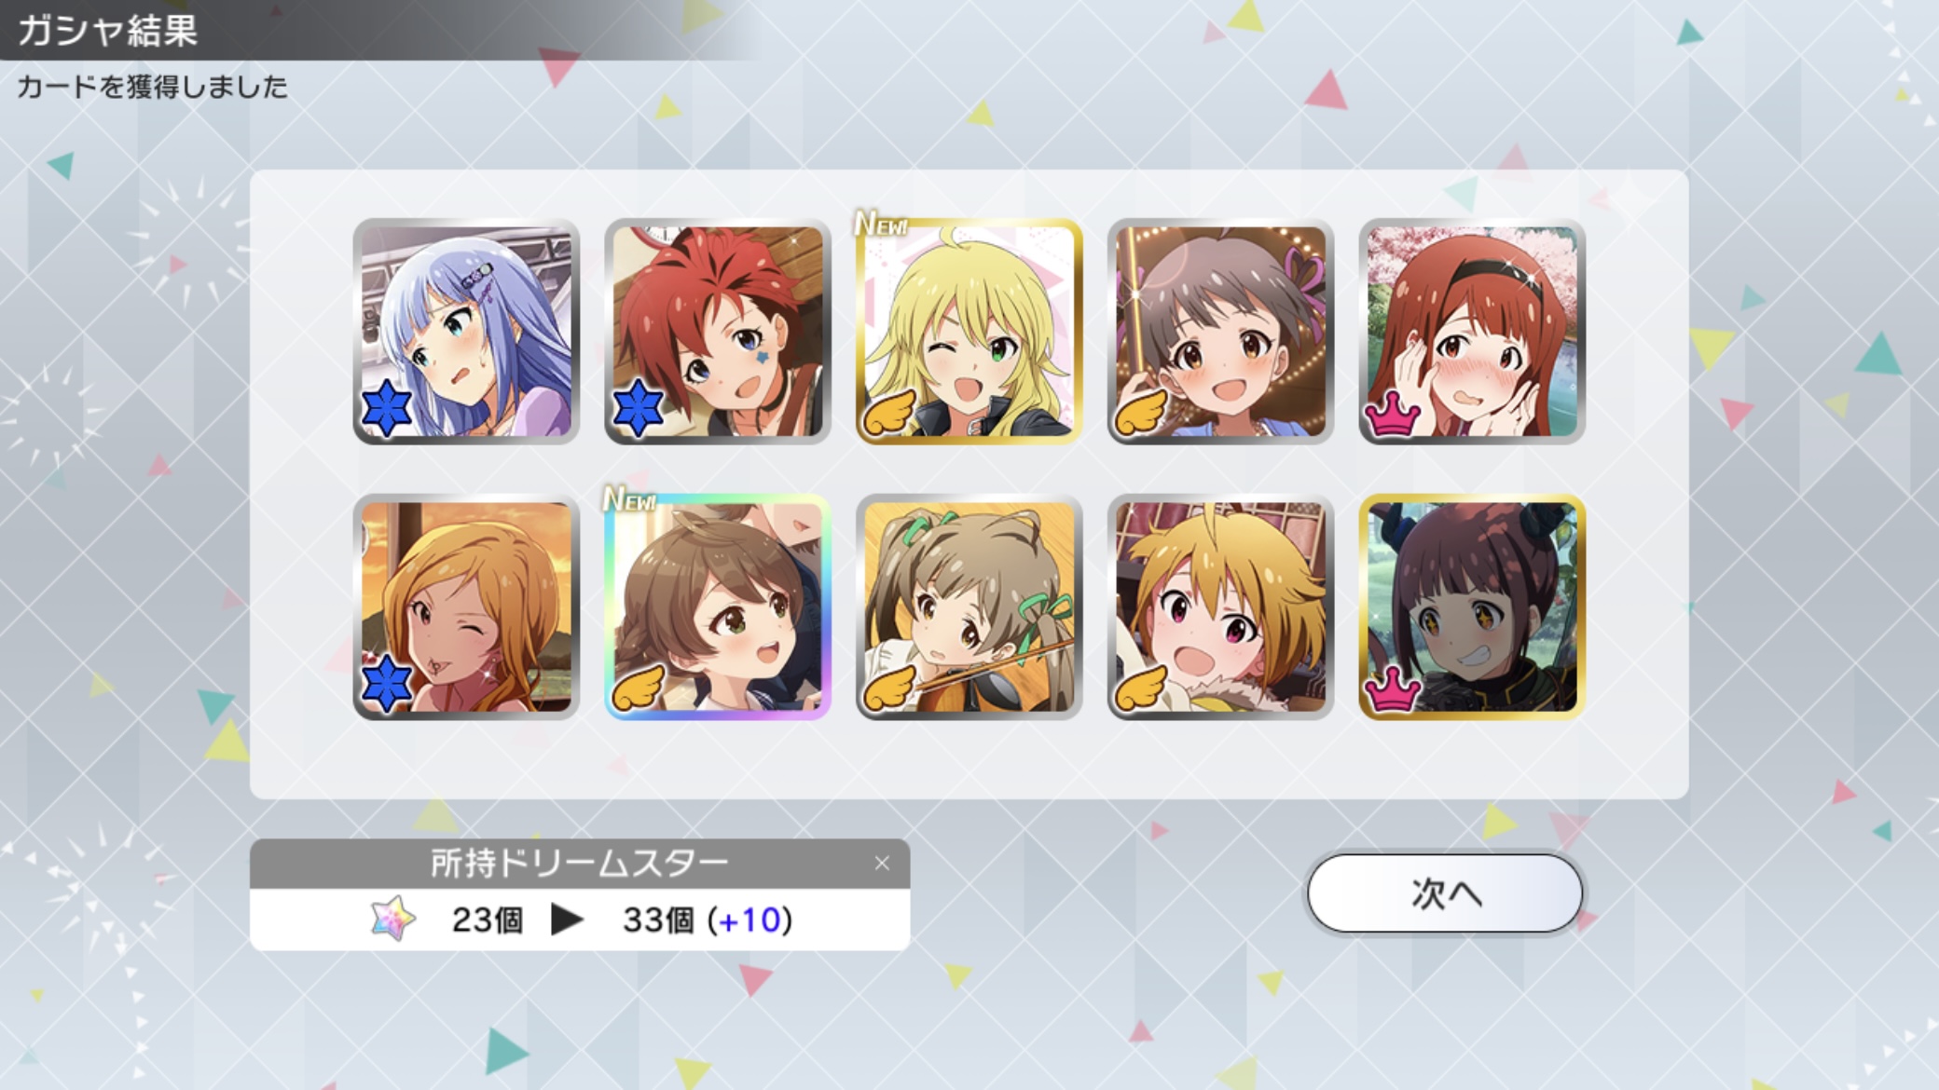Select the gold-framed horned dark-haired girl card
The image size is (1939, 1090).
click(1472, 606)
